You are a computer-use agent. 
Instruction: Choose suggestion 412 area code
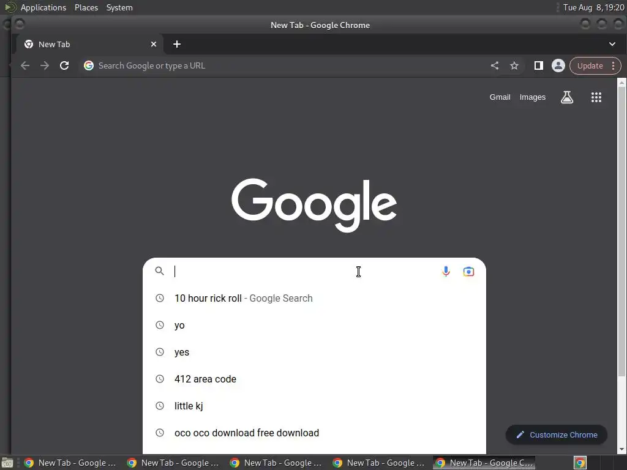point(314,379)
